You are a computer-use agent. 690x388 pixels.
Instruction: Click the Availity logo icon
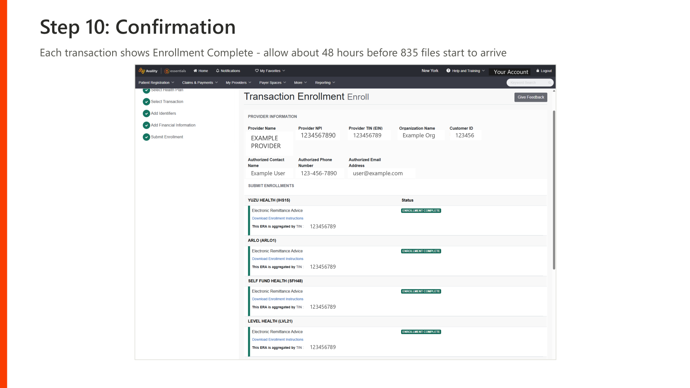(x=141, y=71)
